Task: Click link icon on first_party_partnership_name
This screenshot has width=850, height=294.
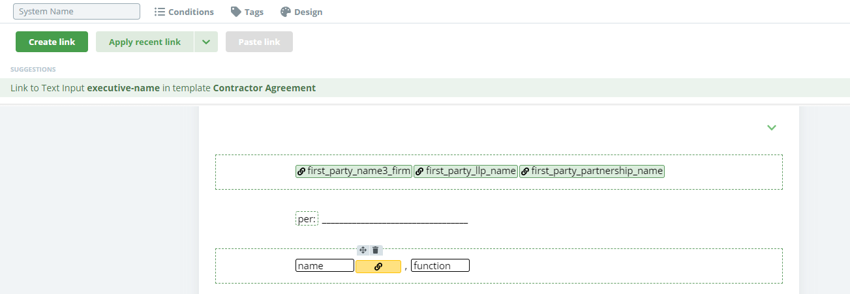Action: [x=525, y=171]
